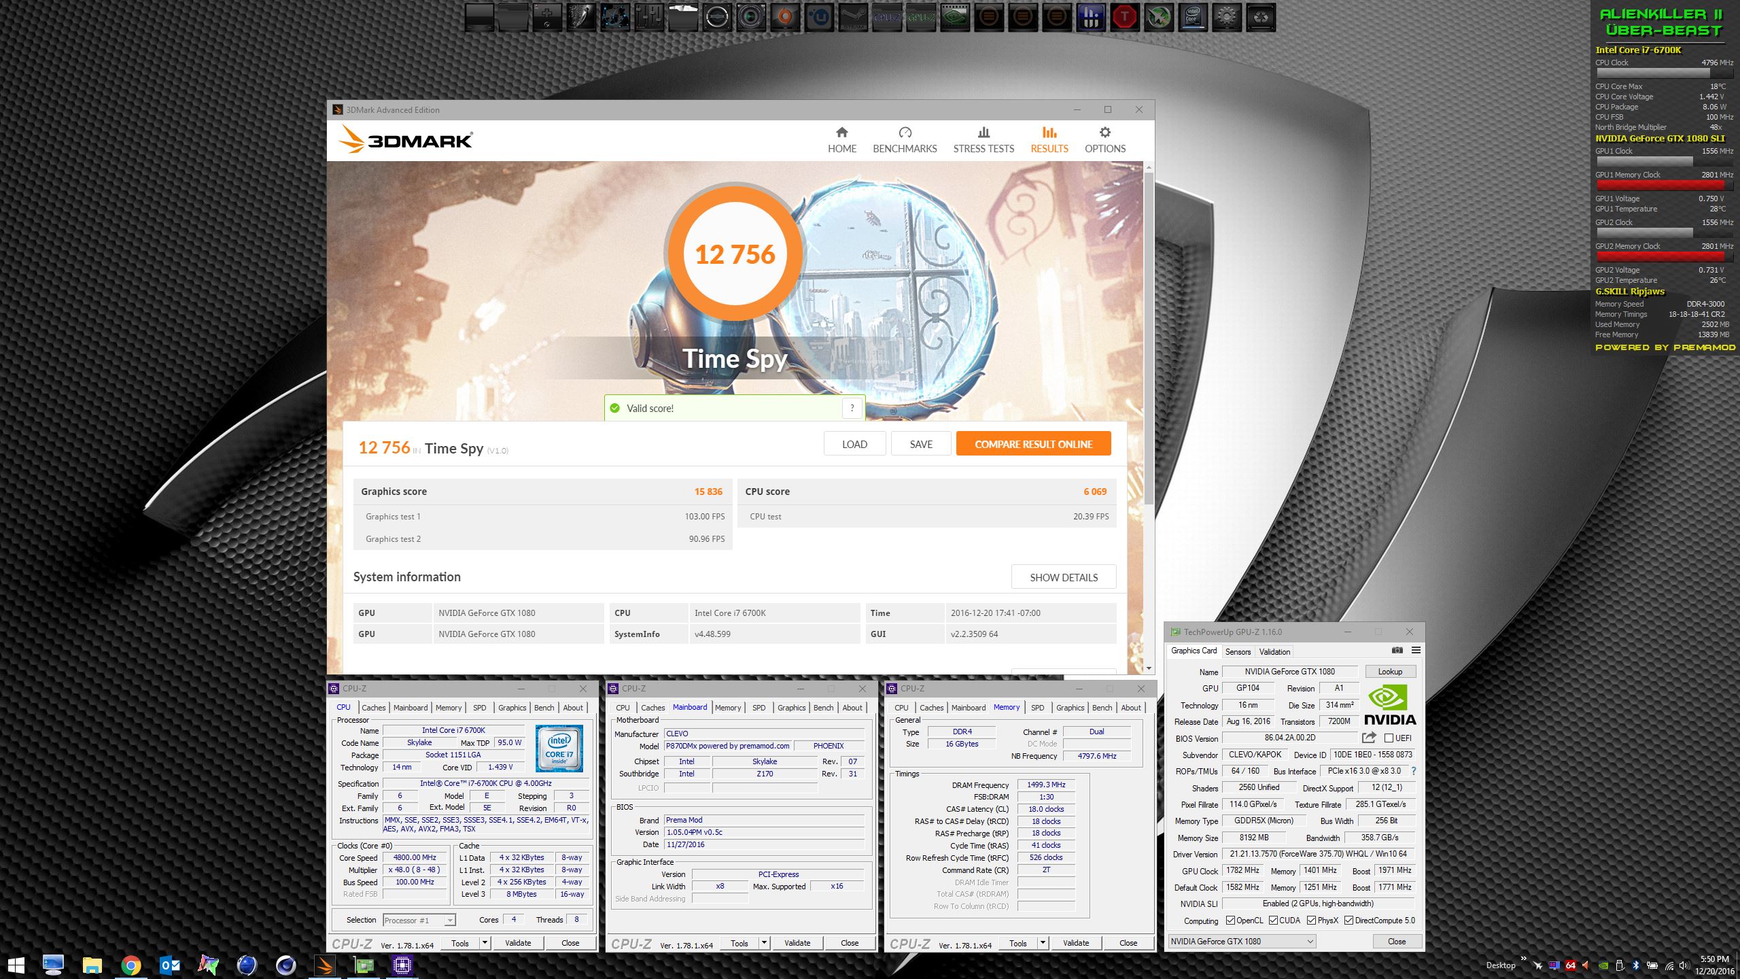
Task: Expand Desktop toolbar chevron on taskbar
Action: coord(1523,959)
